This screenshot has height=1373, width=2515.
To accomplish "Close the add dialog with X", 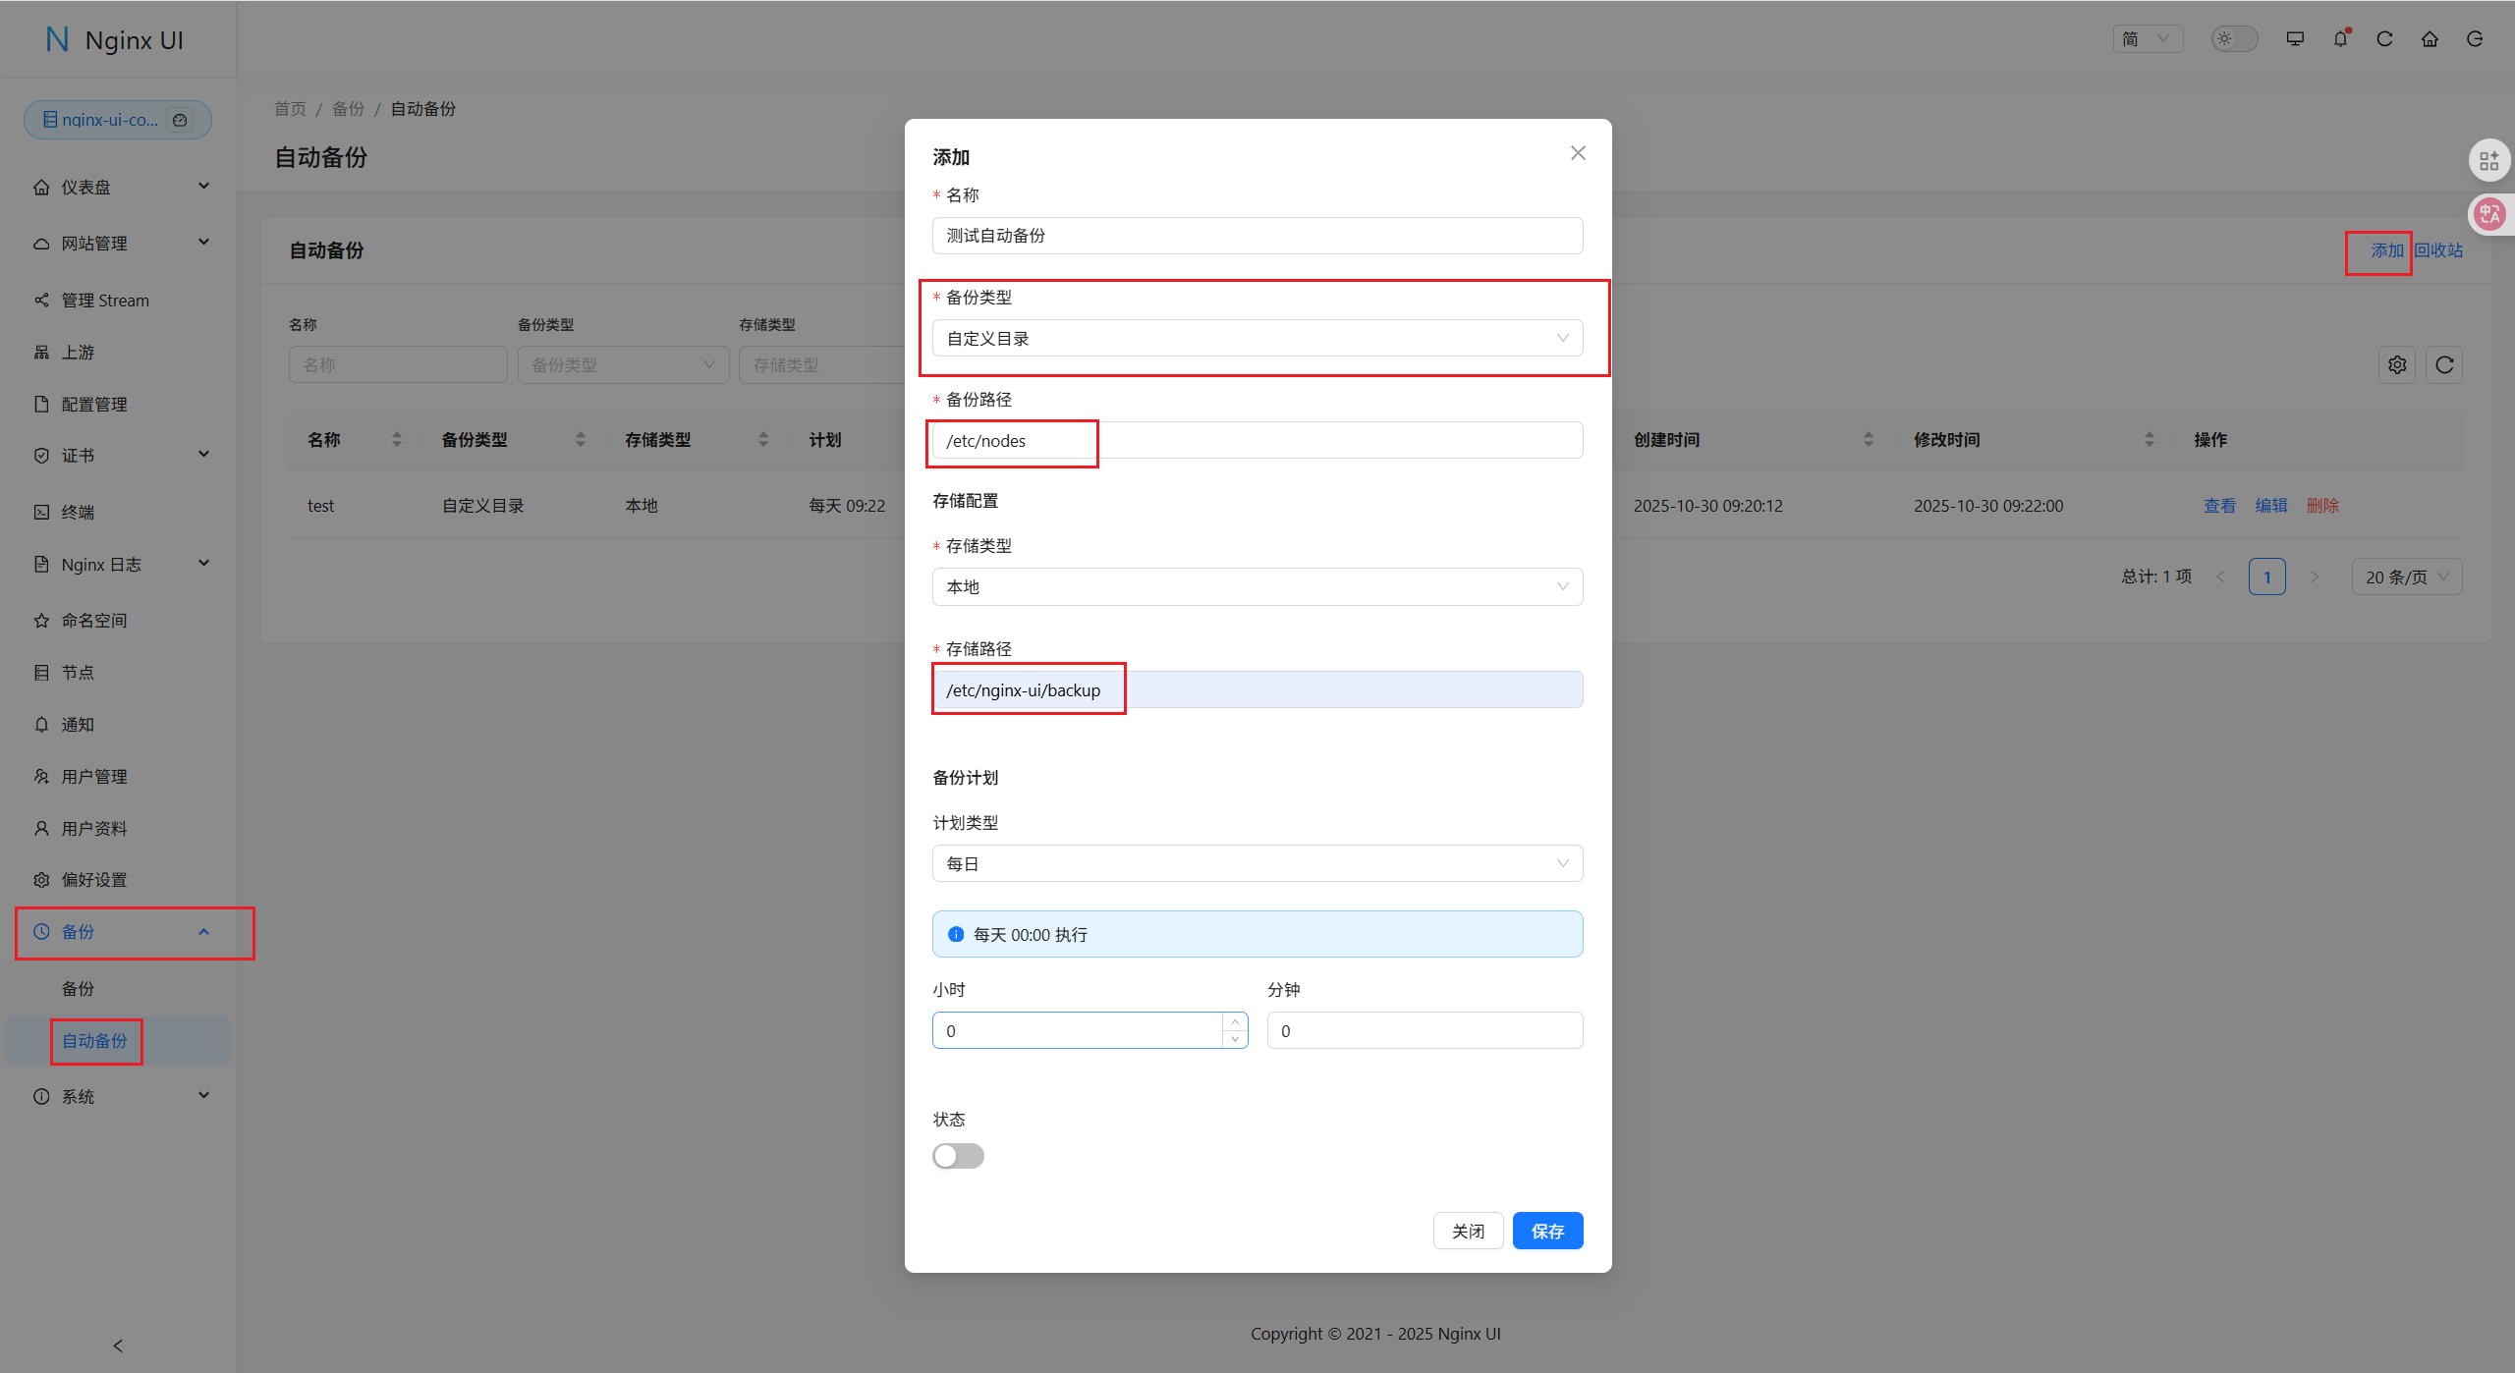I will (1578, 153).
